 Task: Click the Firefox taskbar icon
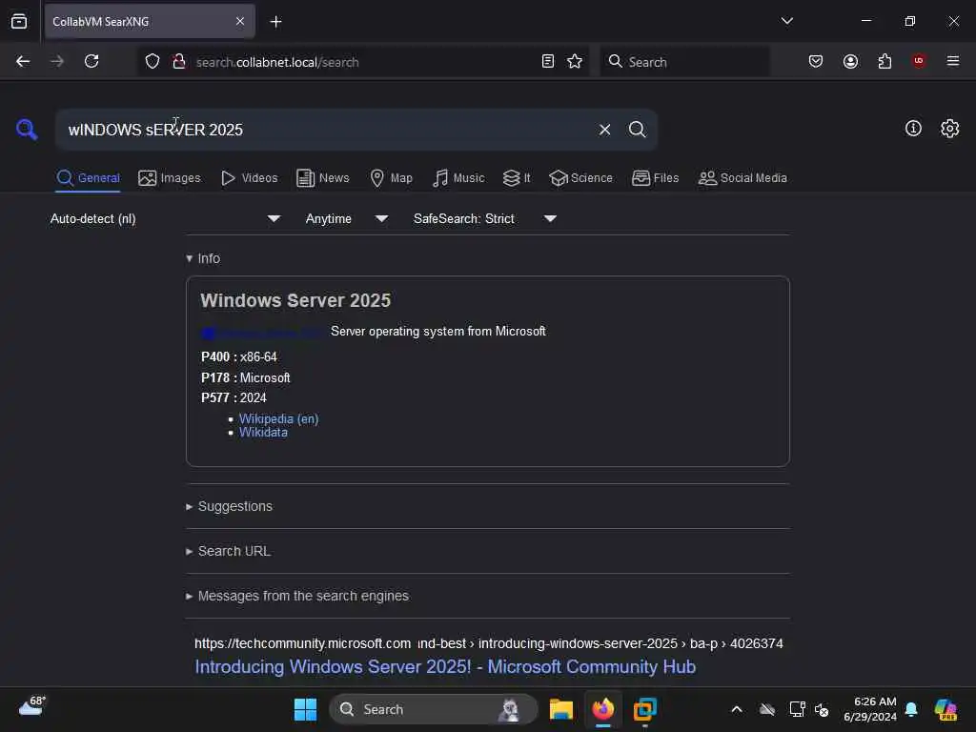coord(602,709)
